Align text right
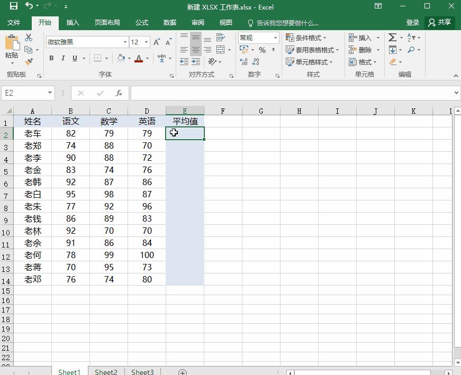The image size is (461, 375). point(207,50)
